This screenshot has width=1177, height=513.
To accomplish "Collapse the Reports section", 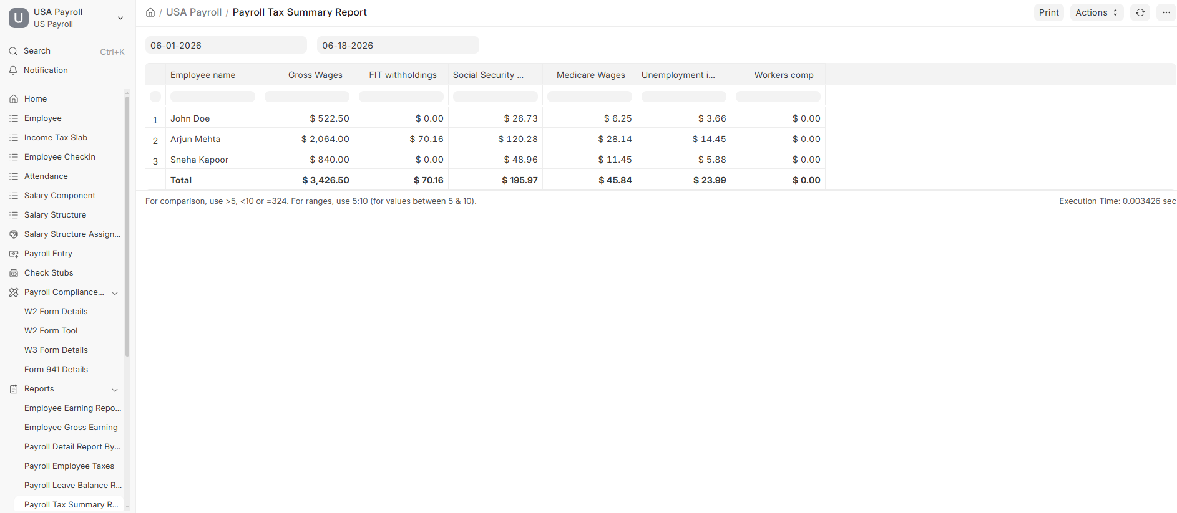I will pos(115,390).
